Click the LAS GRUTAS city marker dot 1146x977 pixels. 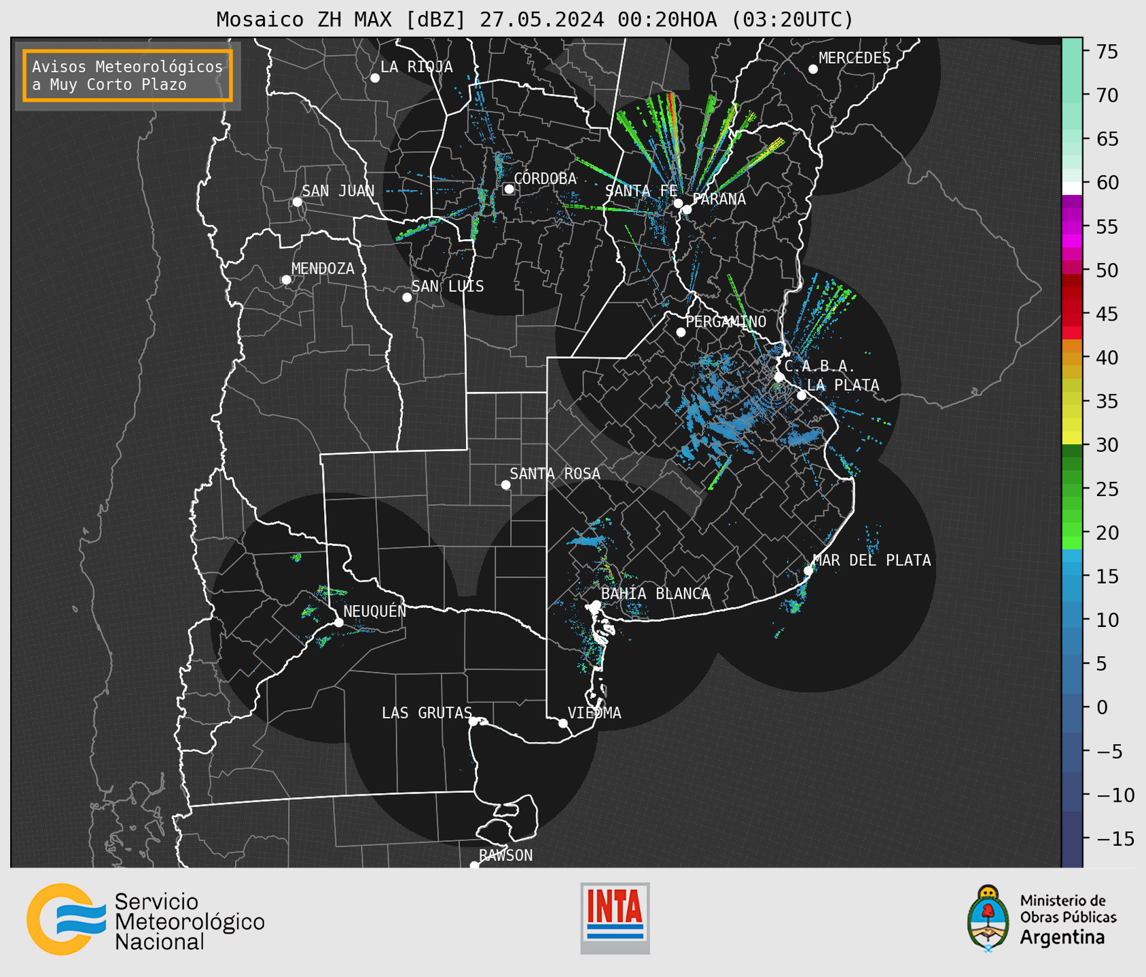473,722
